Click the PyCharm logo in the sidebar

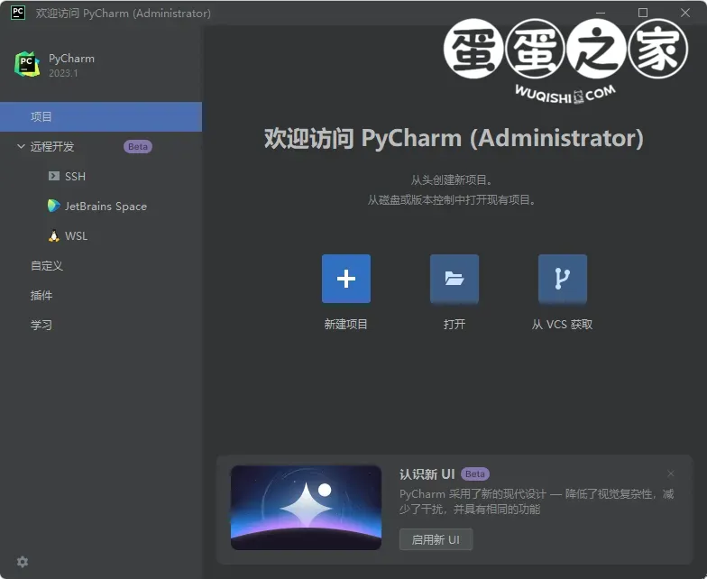click(27, 64)
